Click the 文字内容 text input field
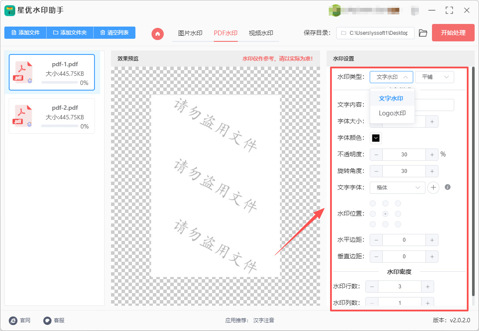 click(412, 105)
